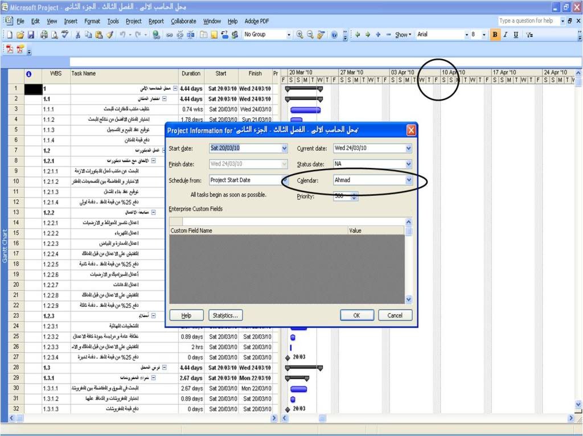Open the Current date dropdown arrow
The image size is (583, 436).
tap(409, 149)
